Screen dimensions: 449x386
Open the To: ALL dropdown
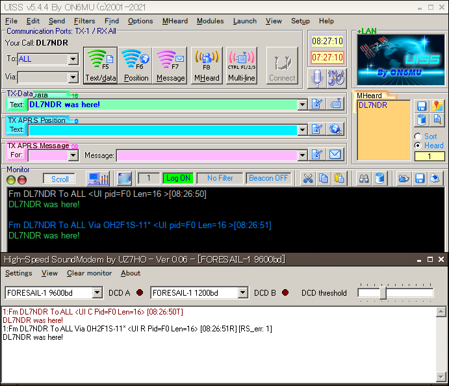pos(73,59)
